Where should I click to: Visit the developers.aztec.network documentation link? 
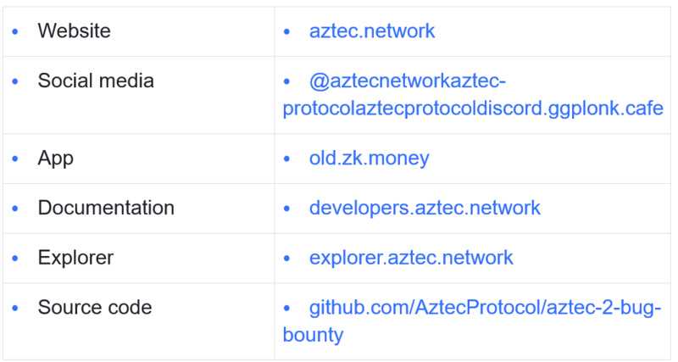(425, 208)
